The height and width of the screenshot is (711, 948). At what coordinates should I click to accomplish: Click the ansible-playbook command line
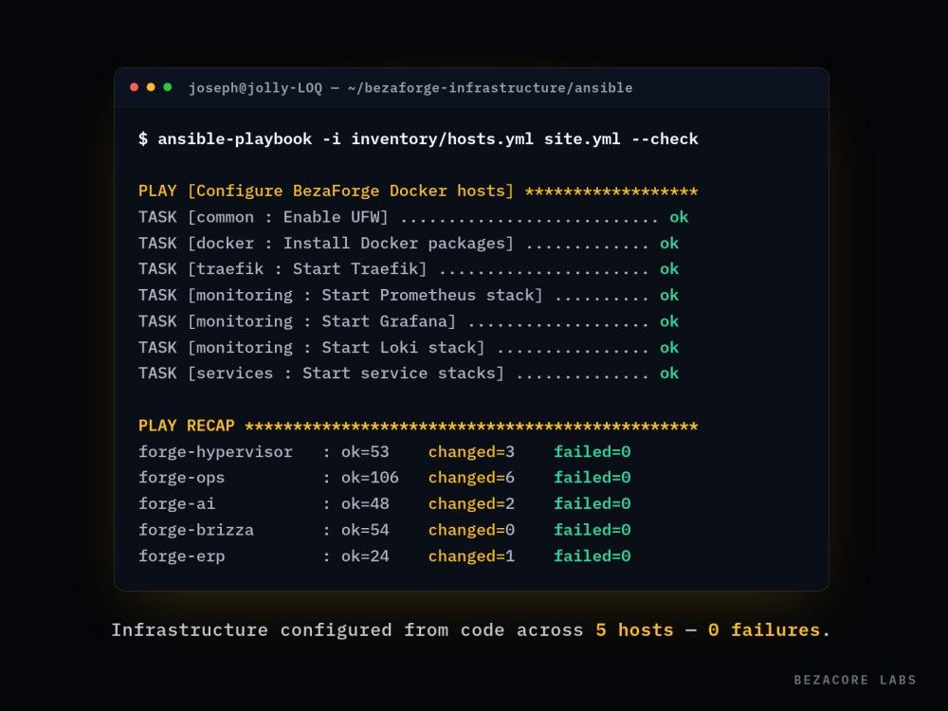point(418,139)
